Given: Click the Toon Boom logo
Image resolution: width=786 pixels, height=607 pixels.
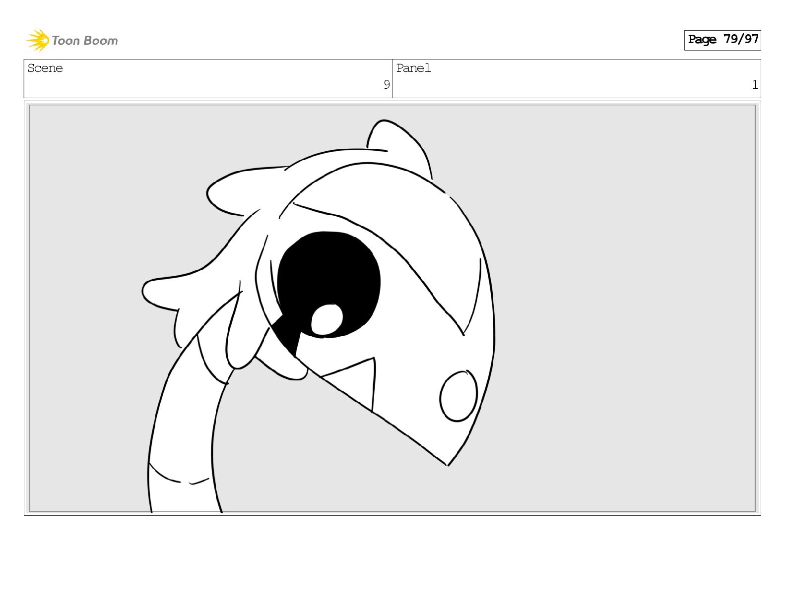Looking at the screenshot, I should click(x=72, y=40).
